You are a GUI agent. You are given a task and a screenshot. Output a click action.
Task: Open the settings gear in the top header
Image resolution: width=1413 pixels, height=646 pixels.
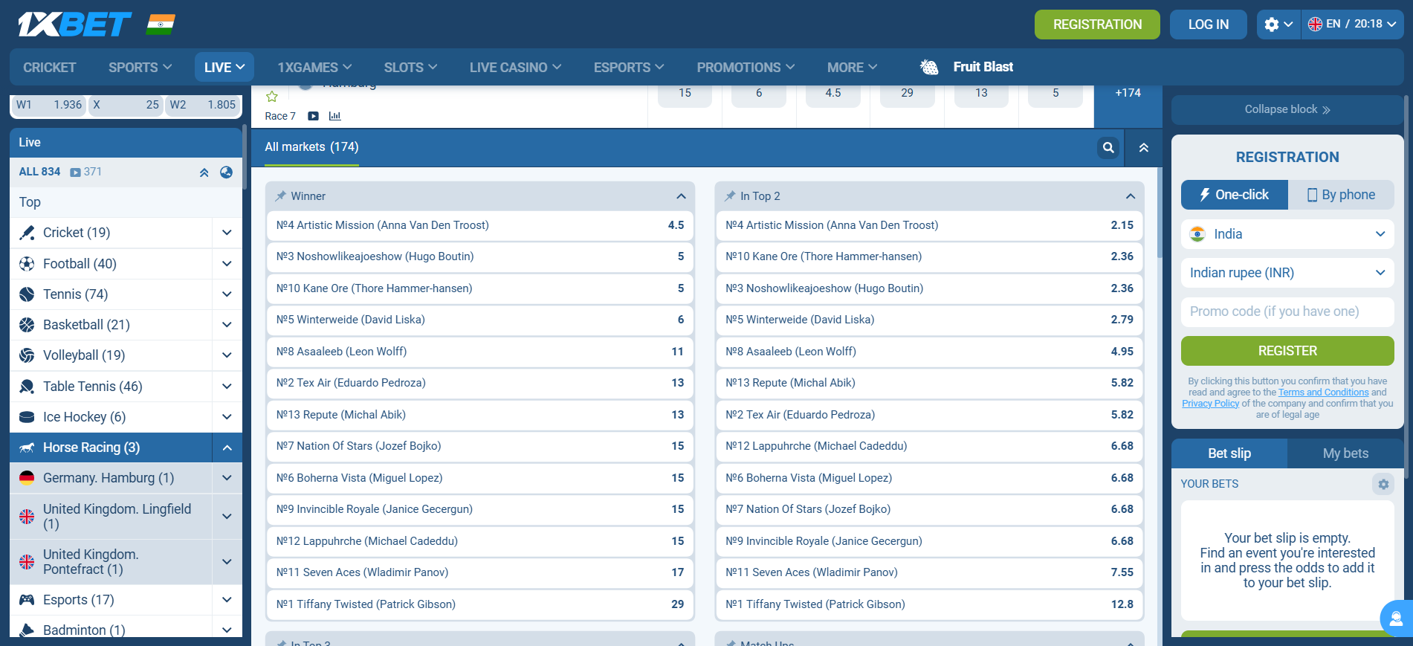(x=1278, y=25)
